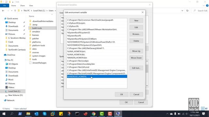Select the %MAVEN_HOME%\bin entry
The image size is (209, 117).
pos(97,58)
